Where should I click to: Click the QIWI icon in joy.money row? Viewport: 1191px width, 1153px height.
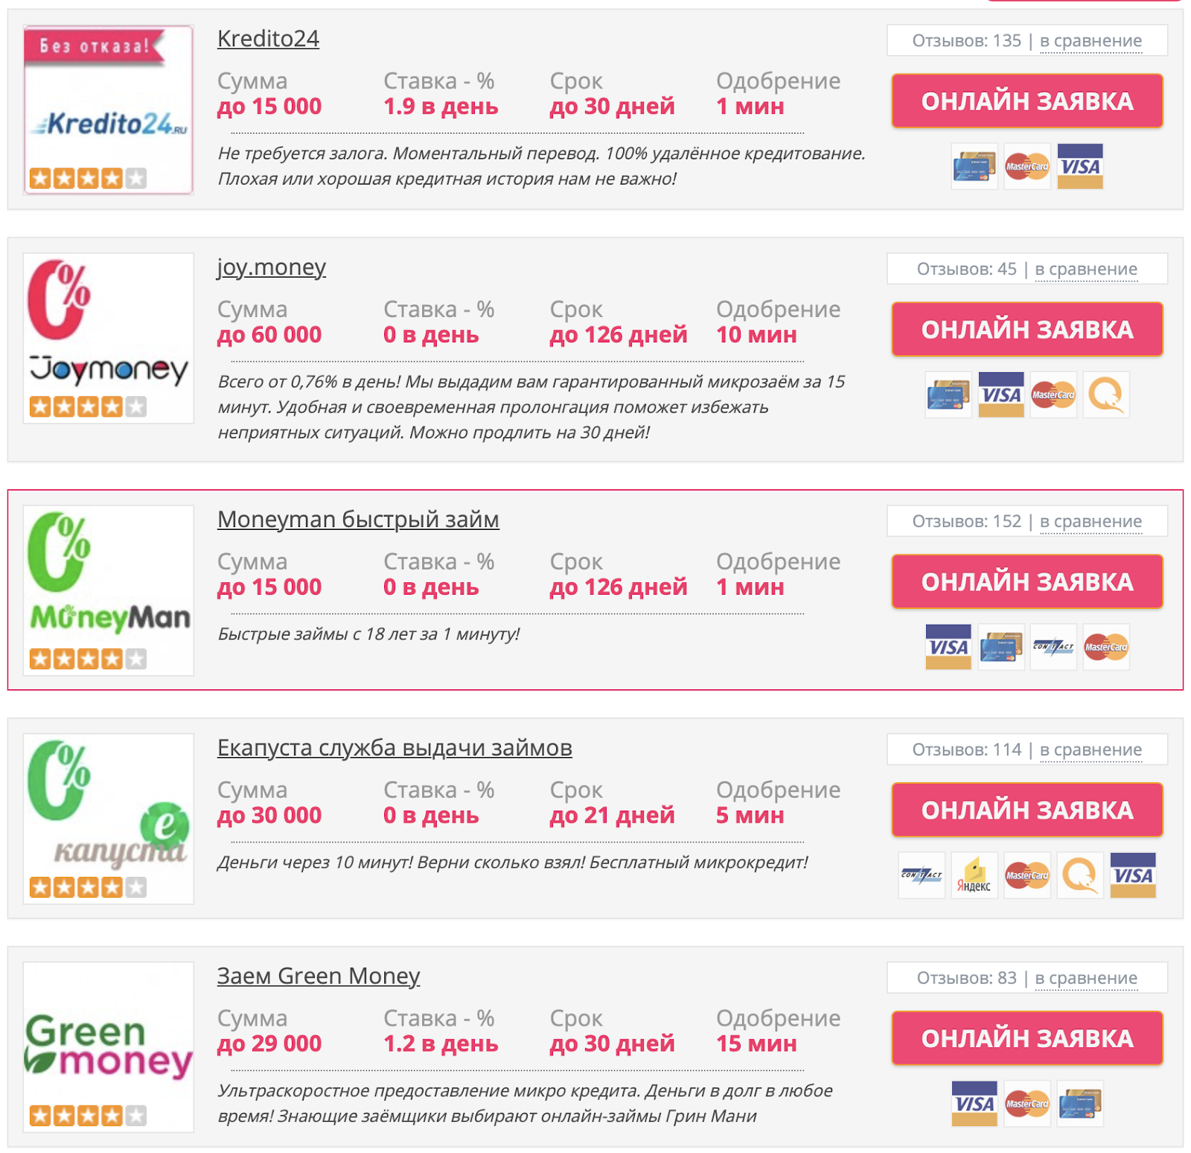(1105, 395)
